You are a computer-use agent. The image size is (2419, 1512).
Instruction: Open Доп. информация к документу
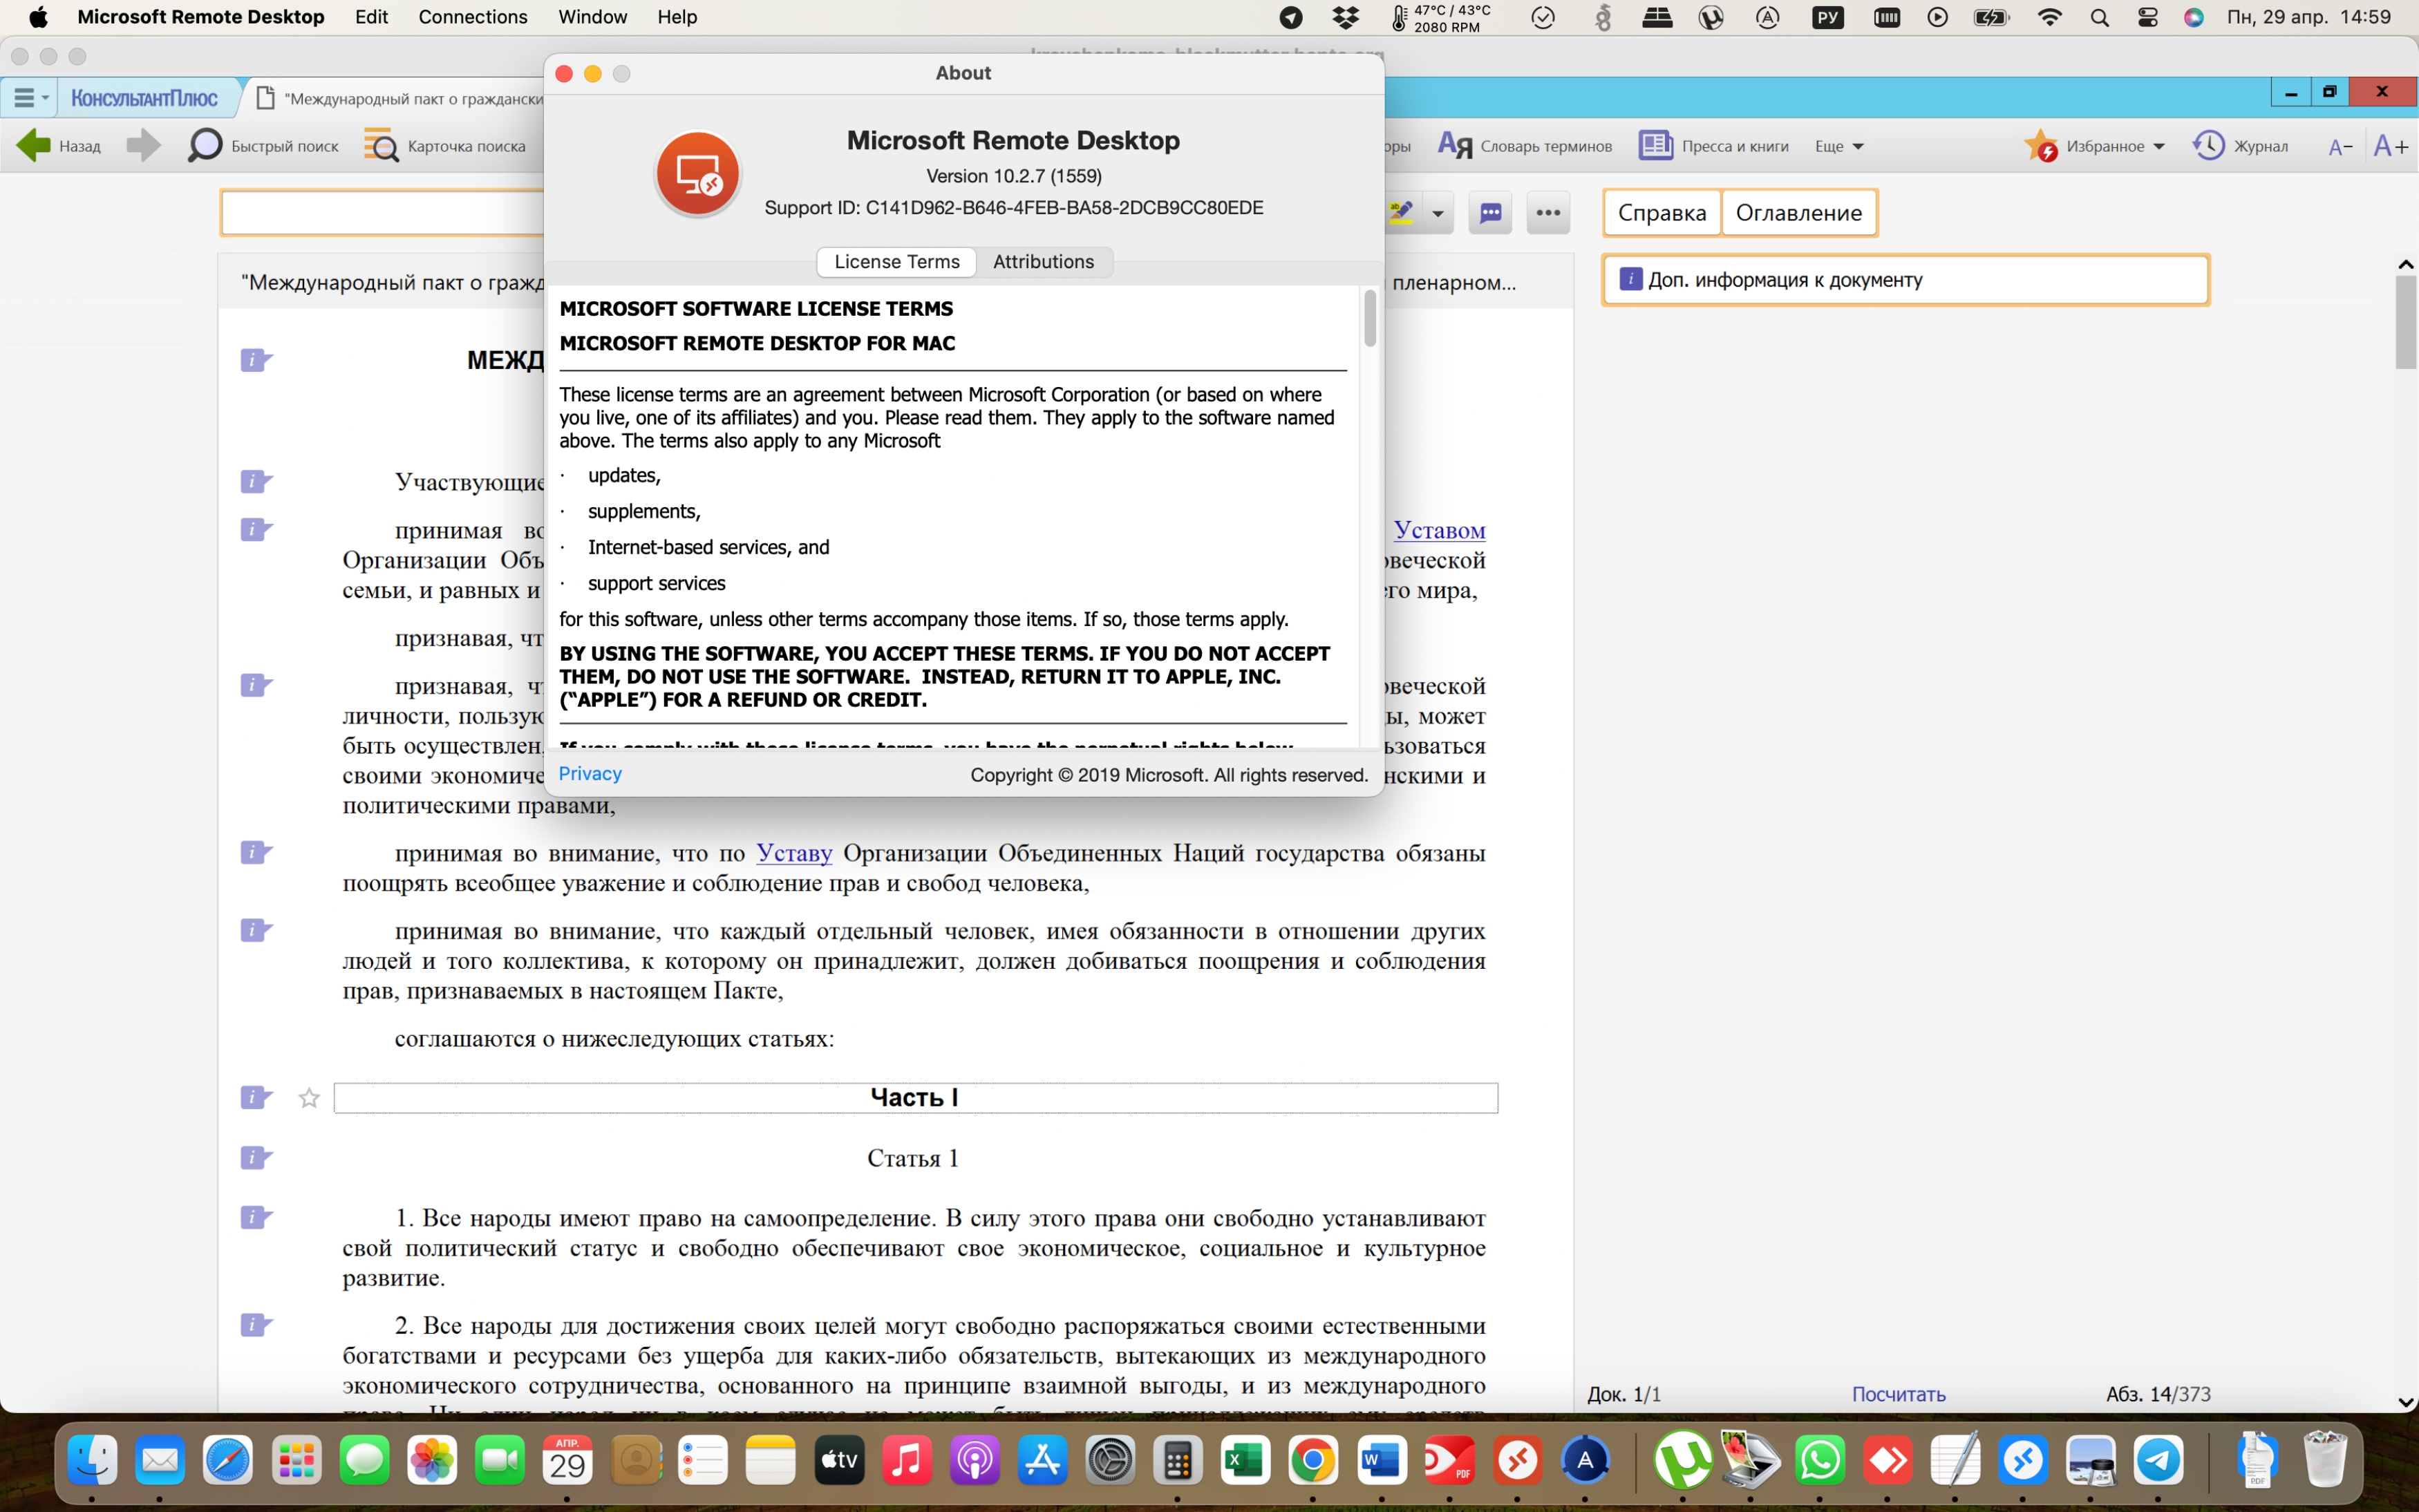[1906, 280]
